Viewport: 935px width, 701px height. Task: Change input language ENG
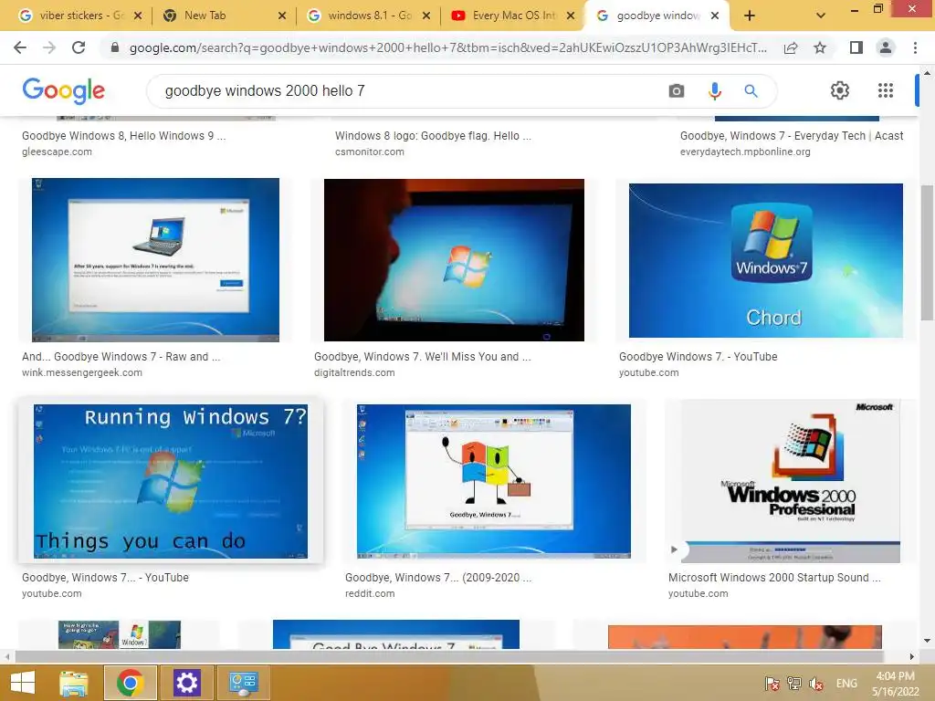click(846, 684)
